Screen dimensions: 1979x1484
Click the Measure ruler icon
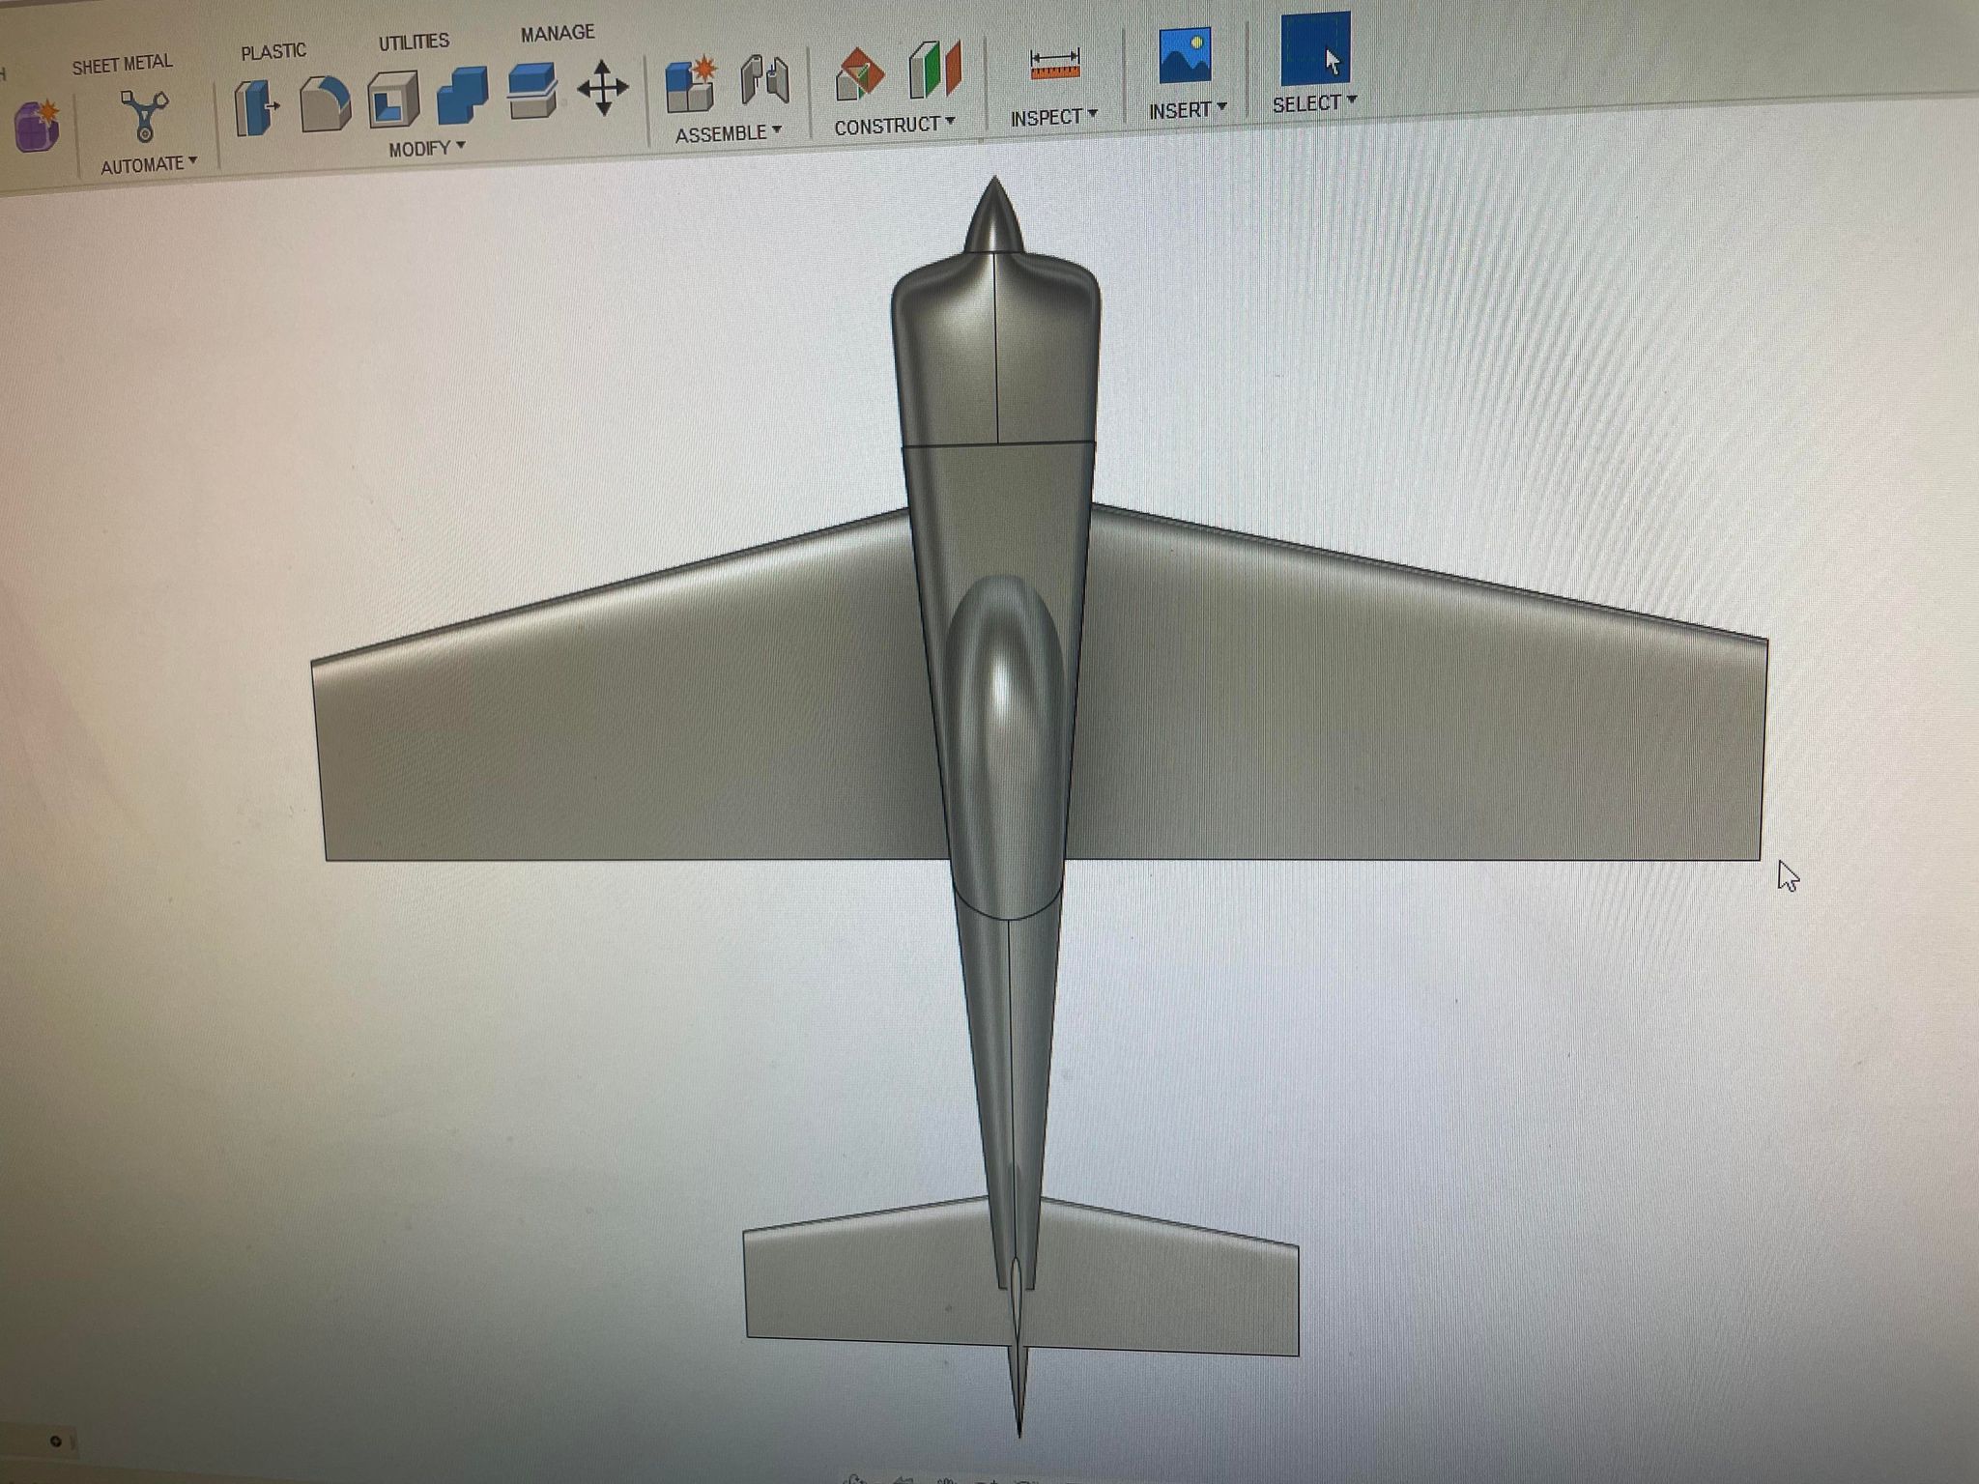pos(1054,65)
